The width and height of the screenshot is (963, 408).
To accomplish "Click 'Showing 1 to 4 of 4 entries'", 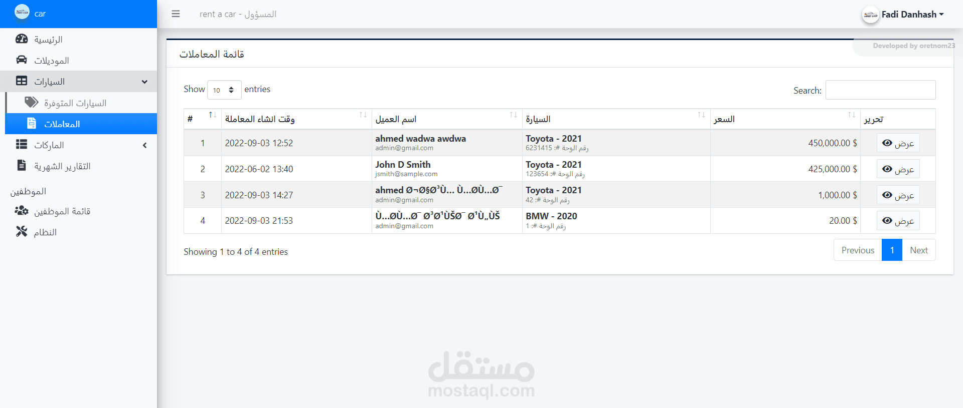I will [236, 252].
